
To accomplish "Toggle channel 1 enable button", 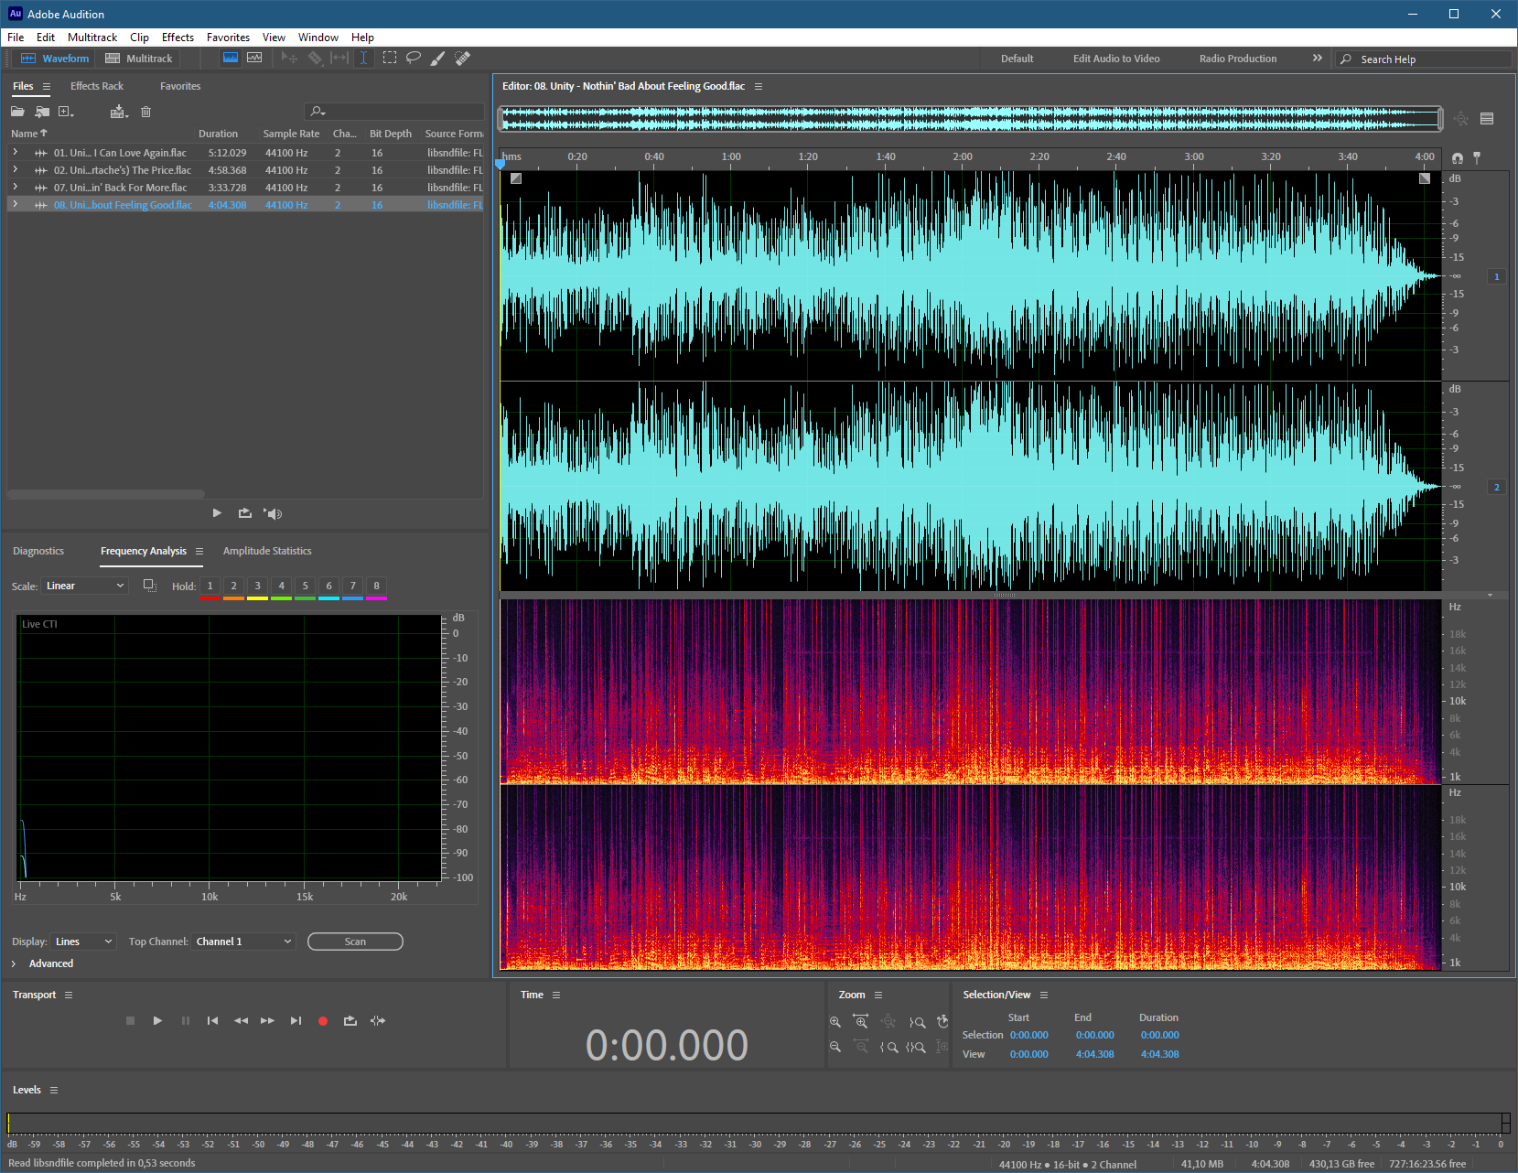I will pos(1497,276).
